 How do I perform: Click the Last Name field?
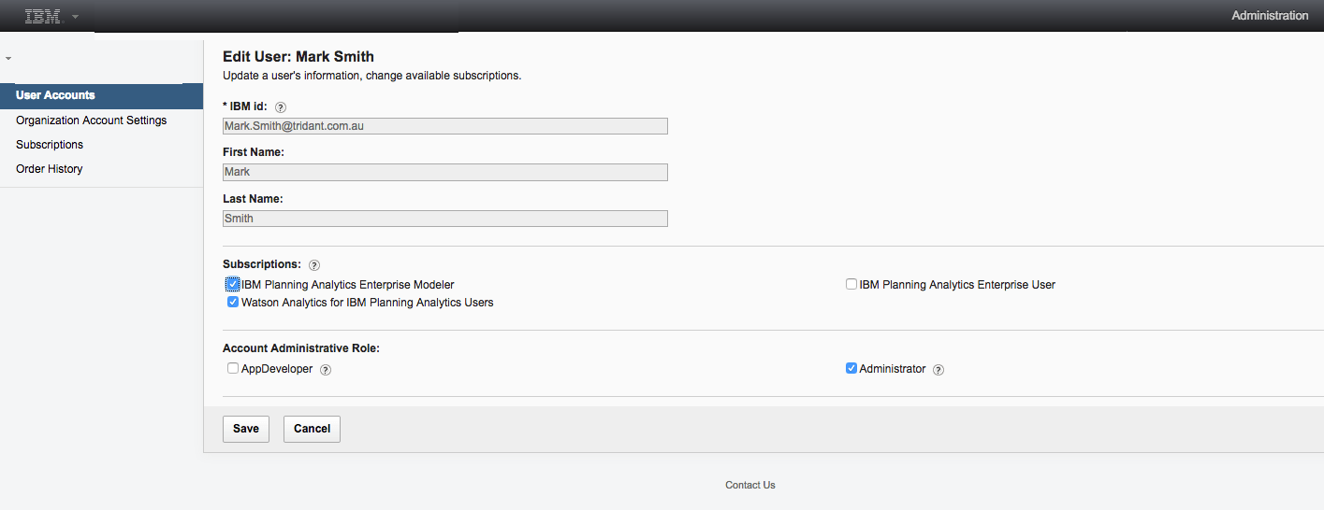point(445,219)
